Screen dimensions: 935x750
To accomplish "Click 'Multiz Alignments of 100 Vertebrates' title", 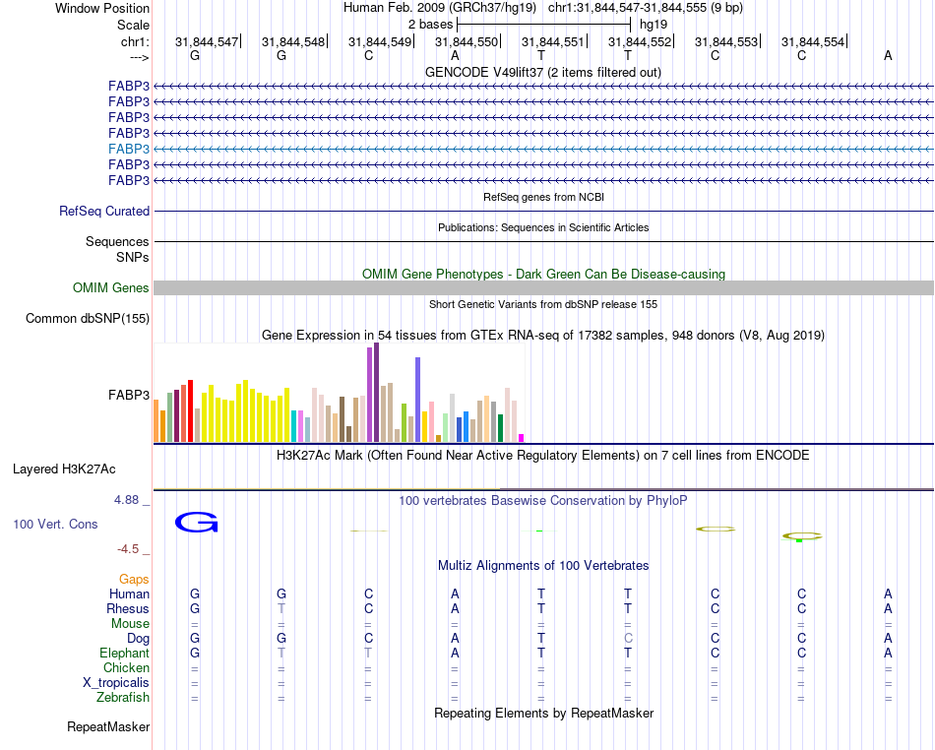I will (x=543, y=566).
